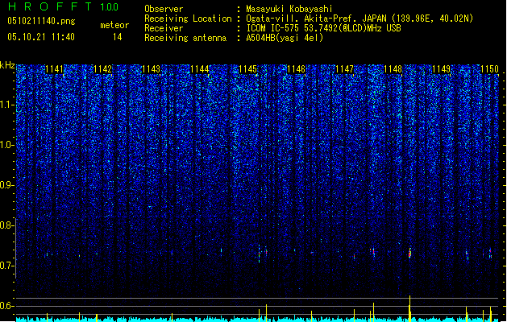Click the meteor count value 14
Image resolution: width=507 pixels, height=322 pixels.
click(117, 37)
